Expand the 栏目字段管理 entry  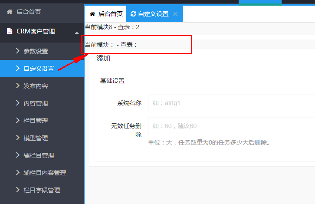tap(42, 190)
